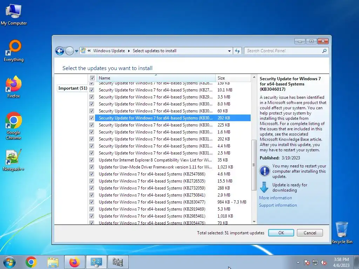Select the 225 KB security update row
This screenshot has height=269, width=359.
(x=173, y=125)
